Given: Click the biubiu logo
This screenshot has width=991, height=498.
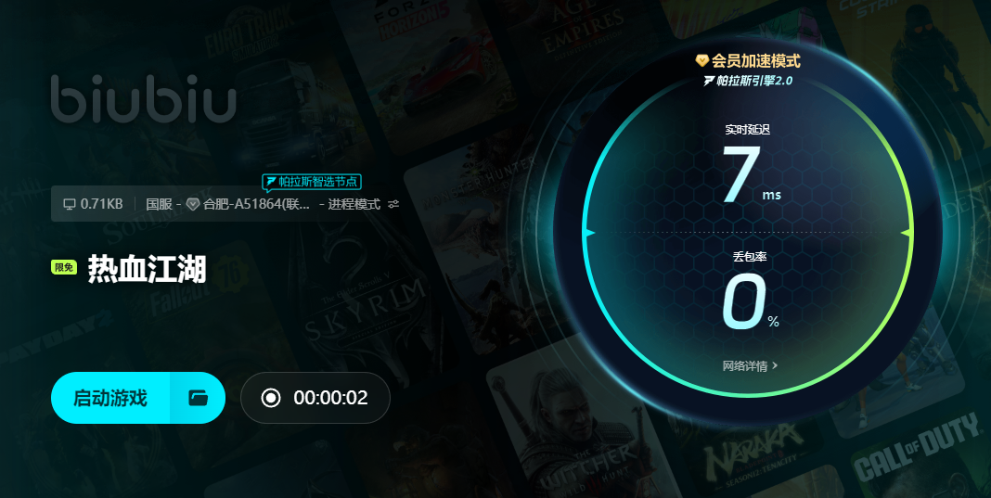Looking at the screenshot, I should [x=144, y=98].
